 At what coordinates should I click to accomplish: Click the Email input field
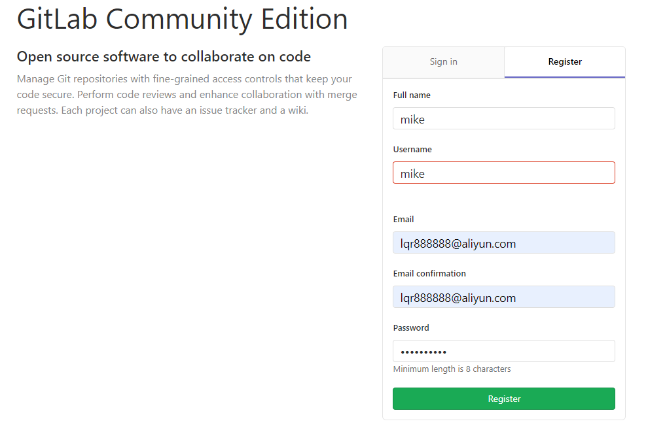point(504,242)
